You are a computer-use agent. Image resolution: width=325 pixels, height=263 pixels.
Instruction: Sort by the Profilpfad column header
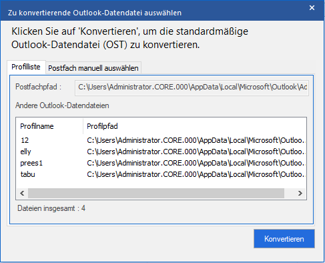point(195,126)
